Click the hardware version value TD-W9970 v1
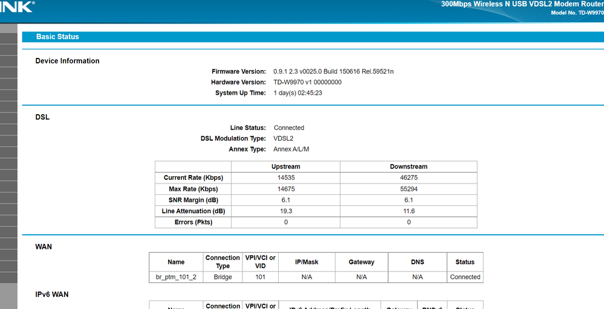Screen dimensions: 604x309 tap(307, 82)
